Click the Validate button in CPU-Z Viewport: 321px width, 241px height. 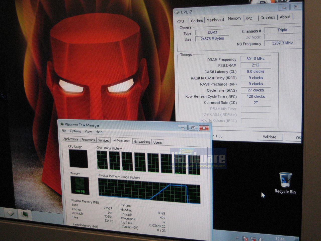click(x=270, y=137)
